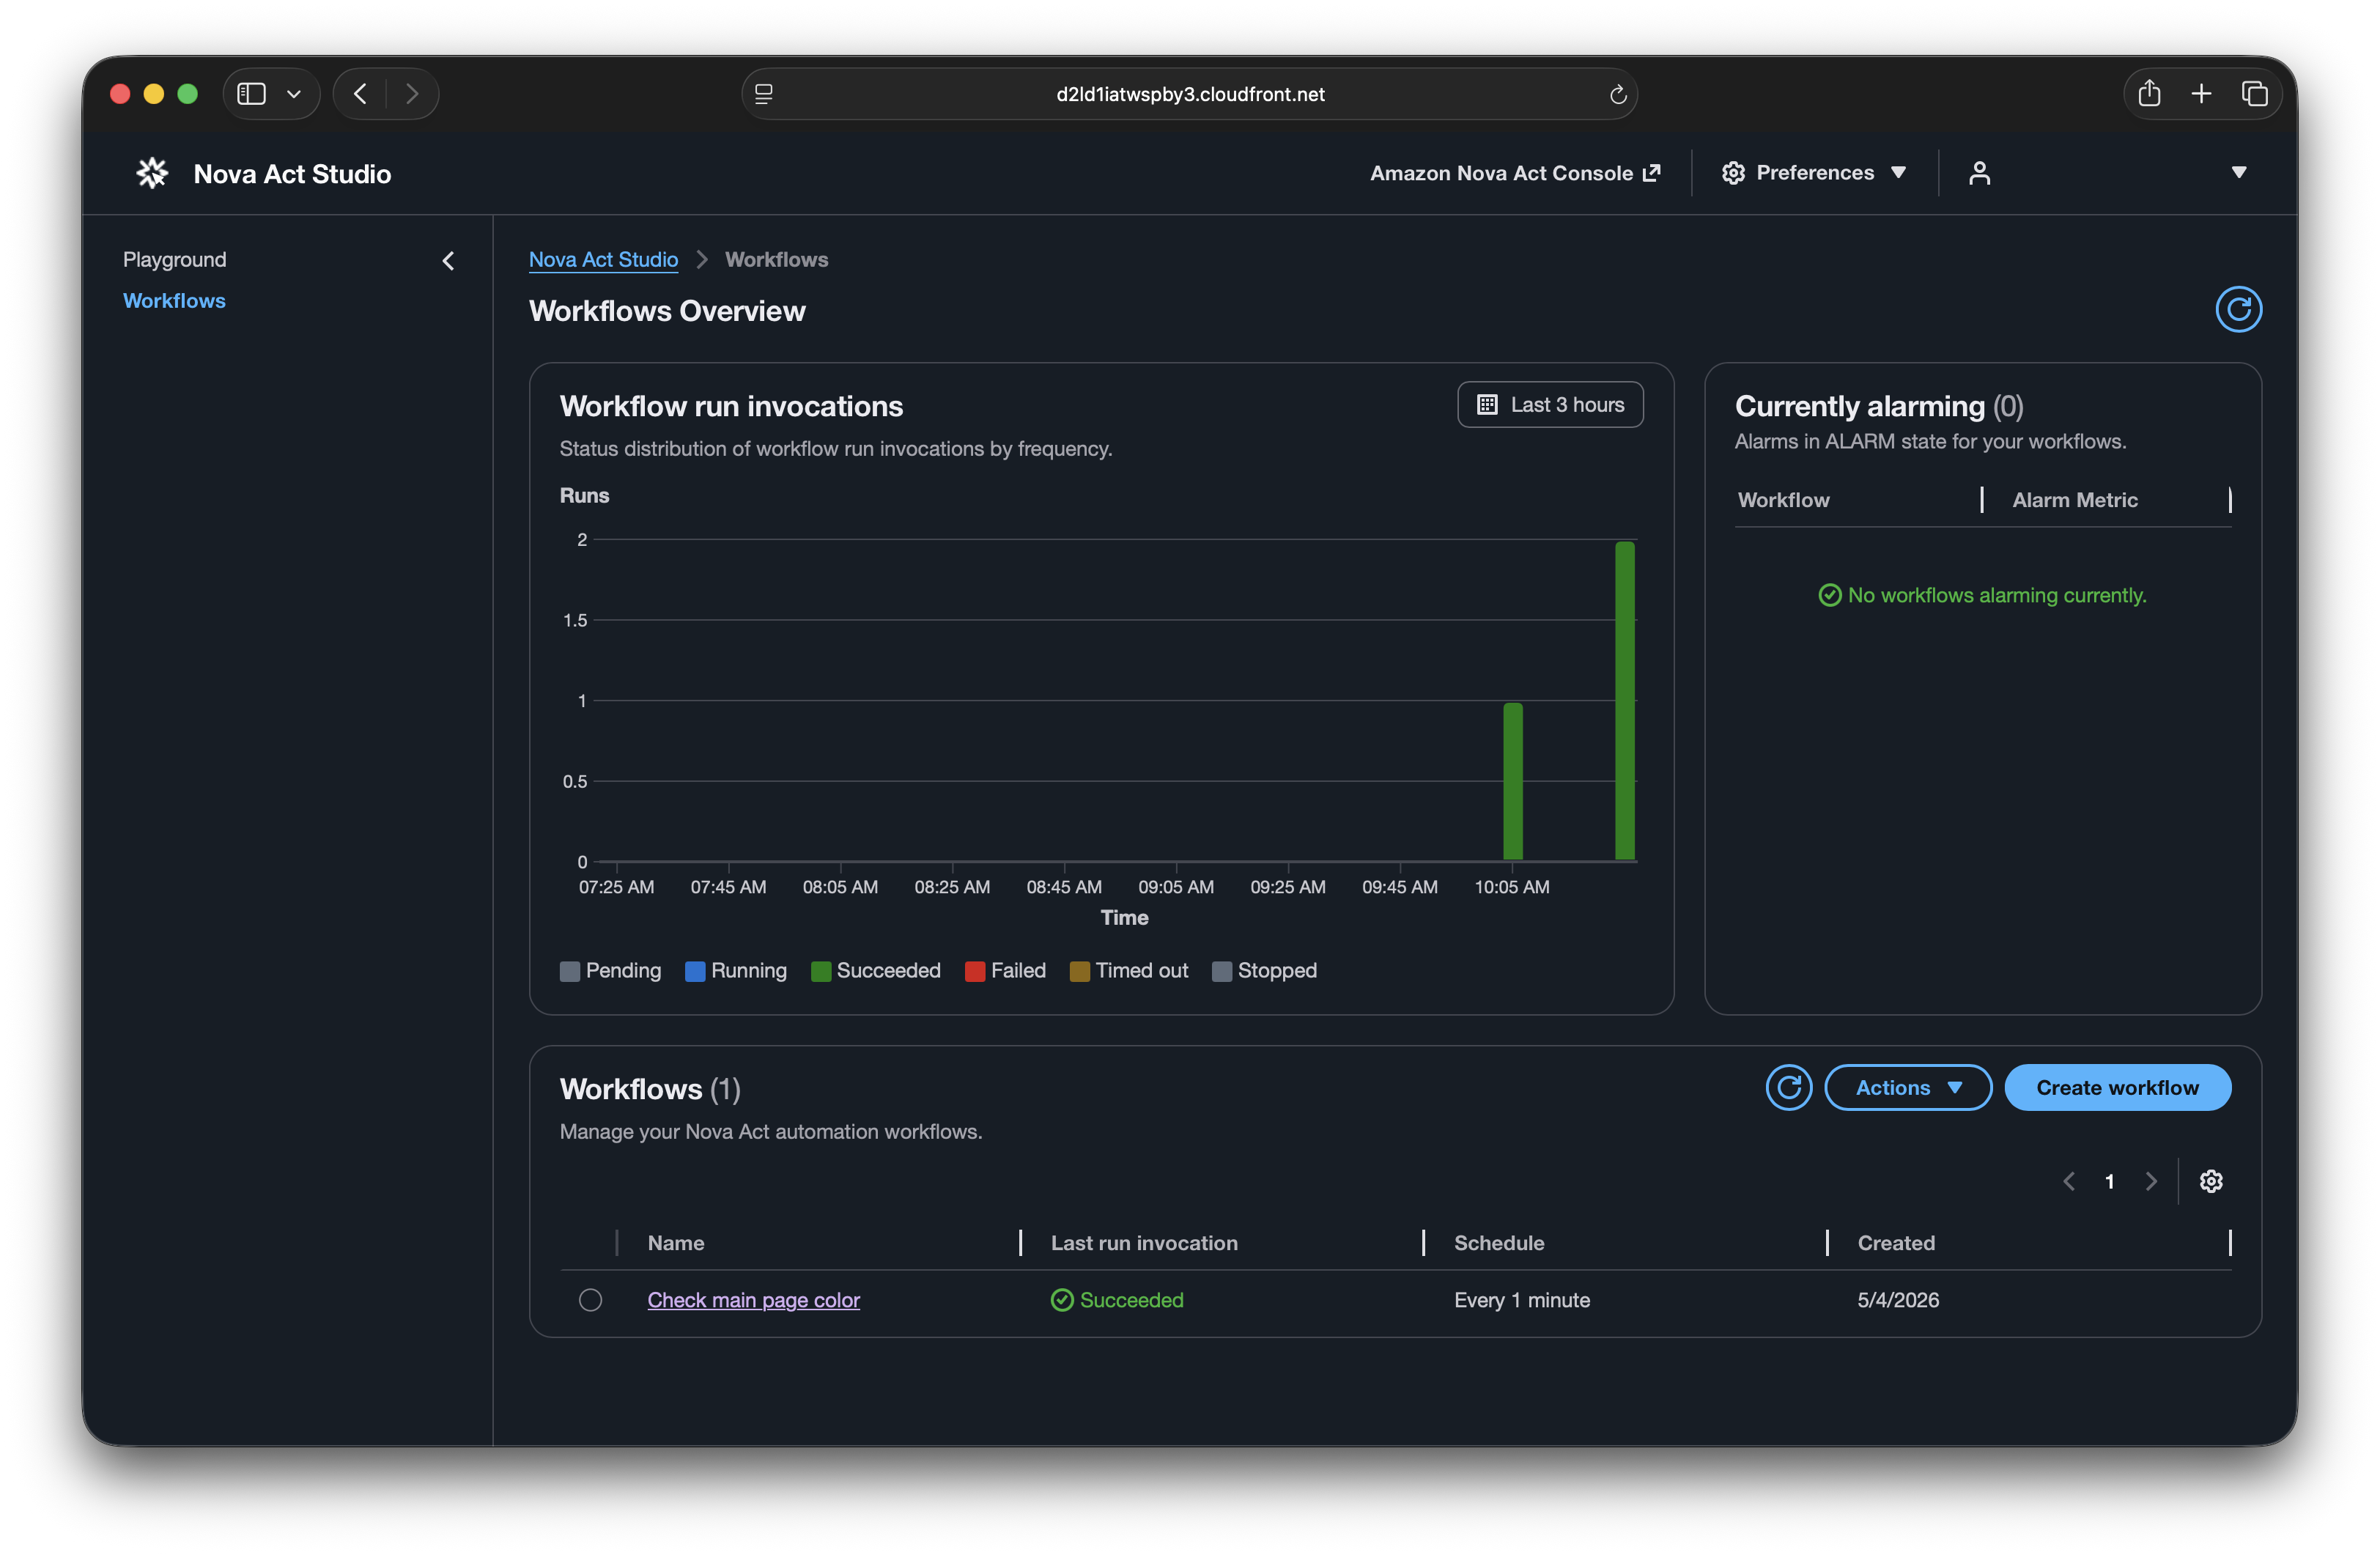
Task: Click the Alarm Metric column header
Action: coord(2075,499)
